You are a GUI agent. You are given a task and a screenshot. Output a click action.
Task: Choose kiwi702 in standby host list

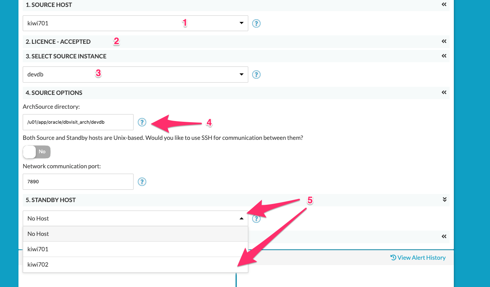135,264
